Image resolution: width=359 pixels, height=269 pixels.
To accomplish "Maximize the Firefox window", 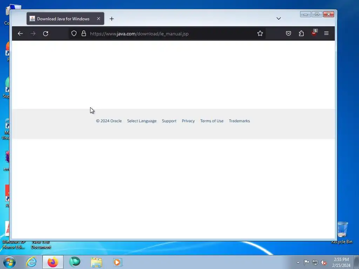I will (x=317, y=14).
